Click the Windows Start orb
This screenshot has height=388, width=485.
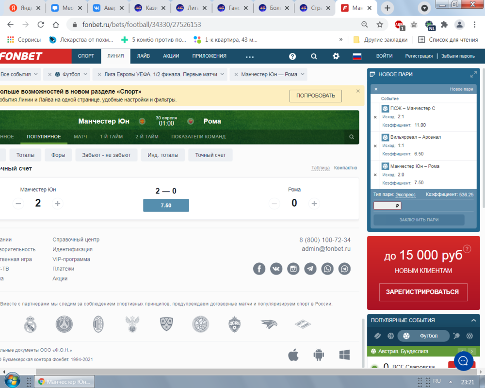[x=13, y=381]
